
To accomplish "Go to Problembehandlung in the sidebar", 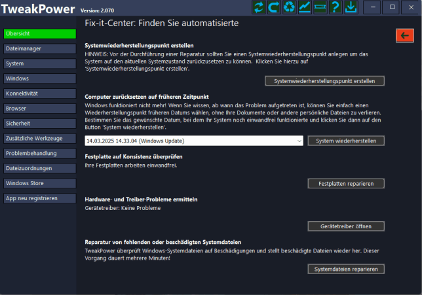I will (x=39, y=154).
